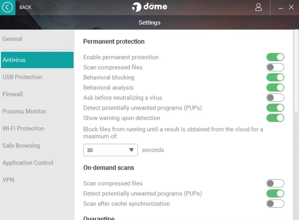The width and height of the screenshot is (299, 220).
Task: Go to Firewall settings
Action: point(13,94)
